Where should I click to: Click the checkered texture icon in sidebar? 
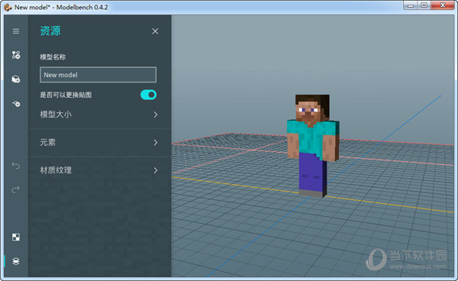pos(16,237)
